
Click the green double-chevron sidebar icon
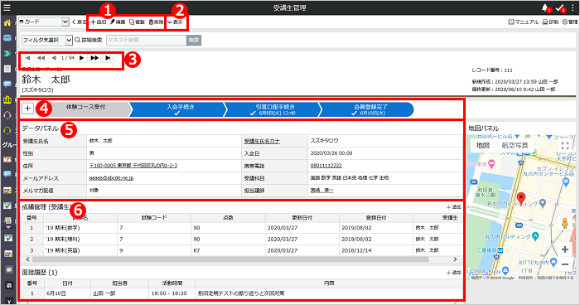click(7, 53)
